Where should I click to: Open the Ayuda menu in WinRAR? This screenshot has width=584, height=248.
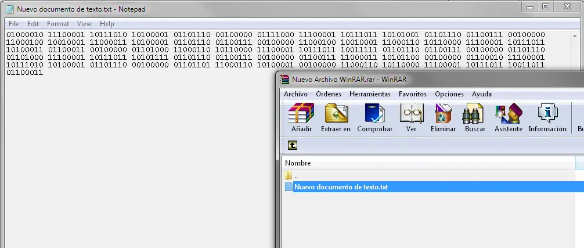(482, 94)
